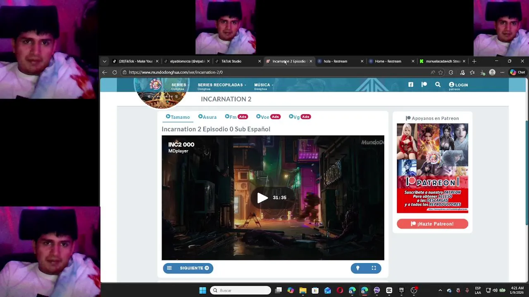Expand hidden system tray icons
Screen dimensions: 529x297
440,290
